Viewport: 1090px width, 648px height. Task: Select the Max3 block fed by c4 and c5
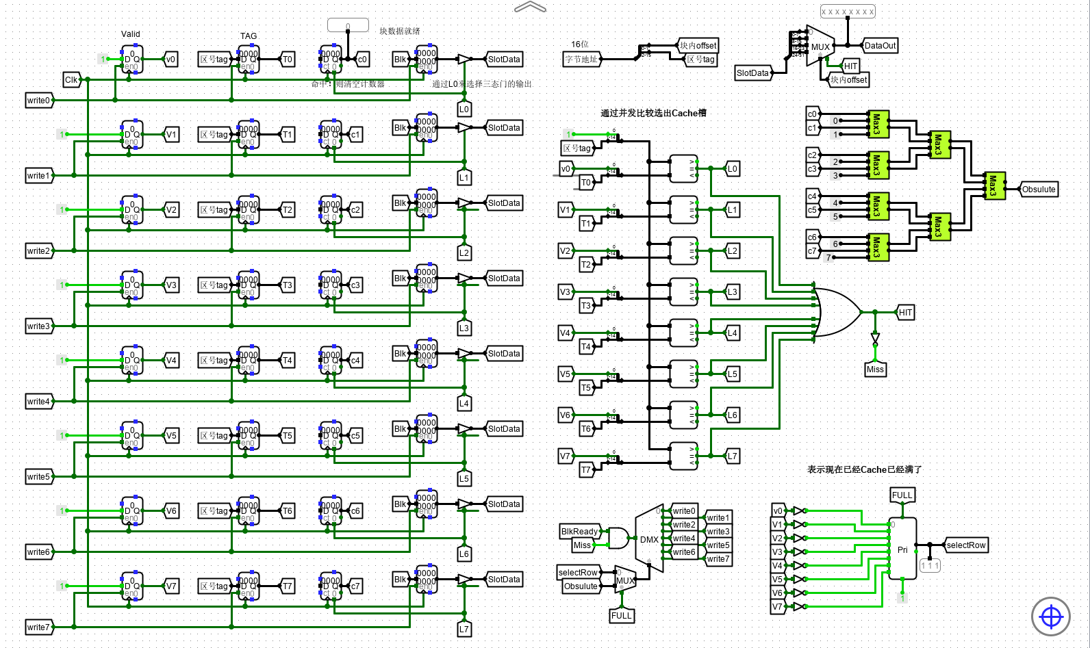point(878,206)
